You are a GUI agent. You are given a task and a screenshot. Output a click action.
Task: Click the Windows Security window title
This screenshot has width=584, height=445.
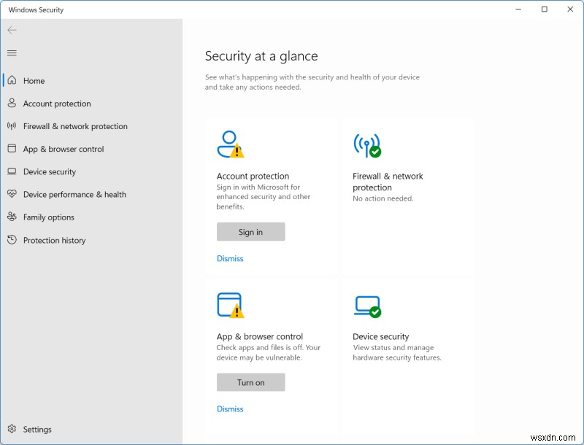click(x=36, y=9)
